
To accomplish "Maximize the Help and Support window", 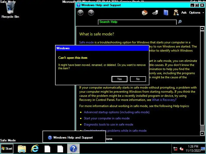I will [x=197, y=5].
